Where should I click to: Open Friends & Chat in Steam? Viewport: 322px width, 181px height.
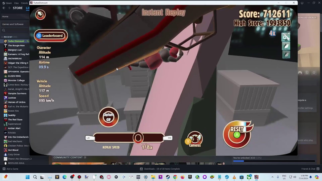tap(310, 169)
